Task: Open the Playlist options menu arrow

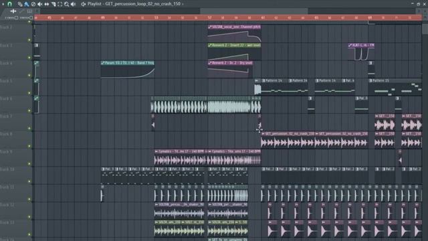Action: (x=3, y=4)
